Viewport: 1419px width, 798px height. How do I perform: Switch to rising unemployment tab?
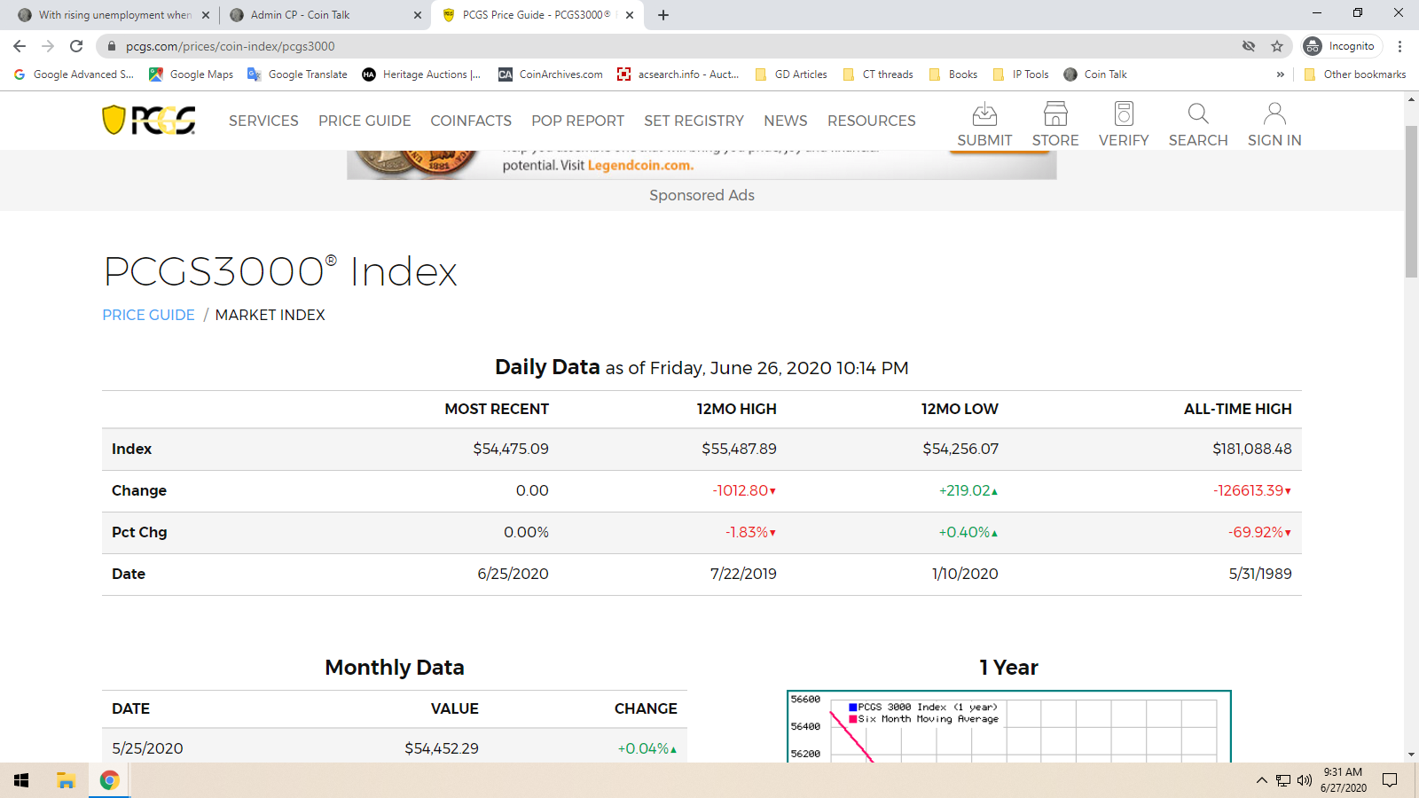tap(114, 15)
